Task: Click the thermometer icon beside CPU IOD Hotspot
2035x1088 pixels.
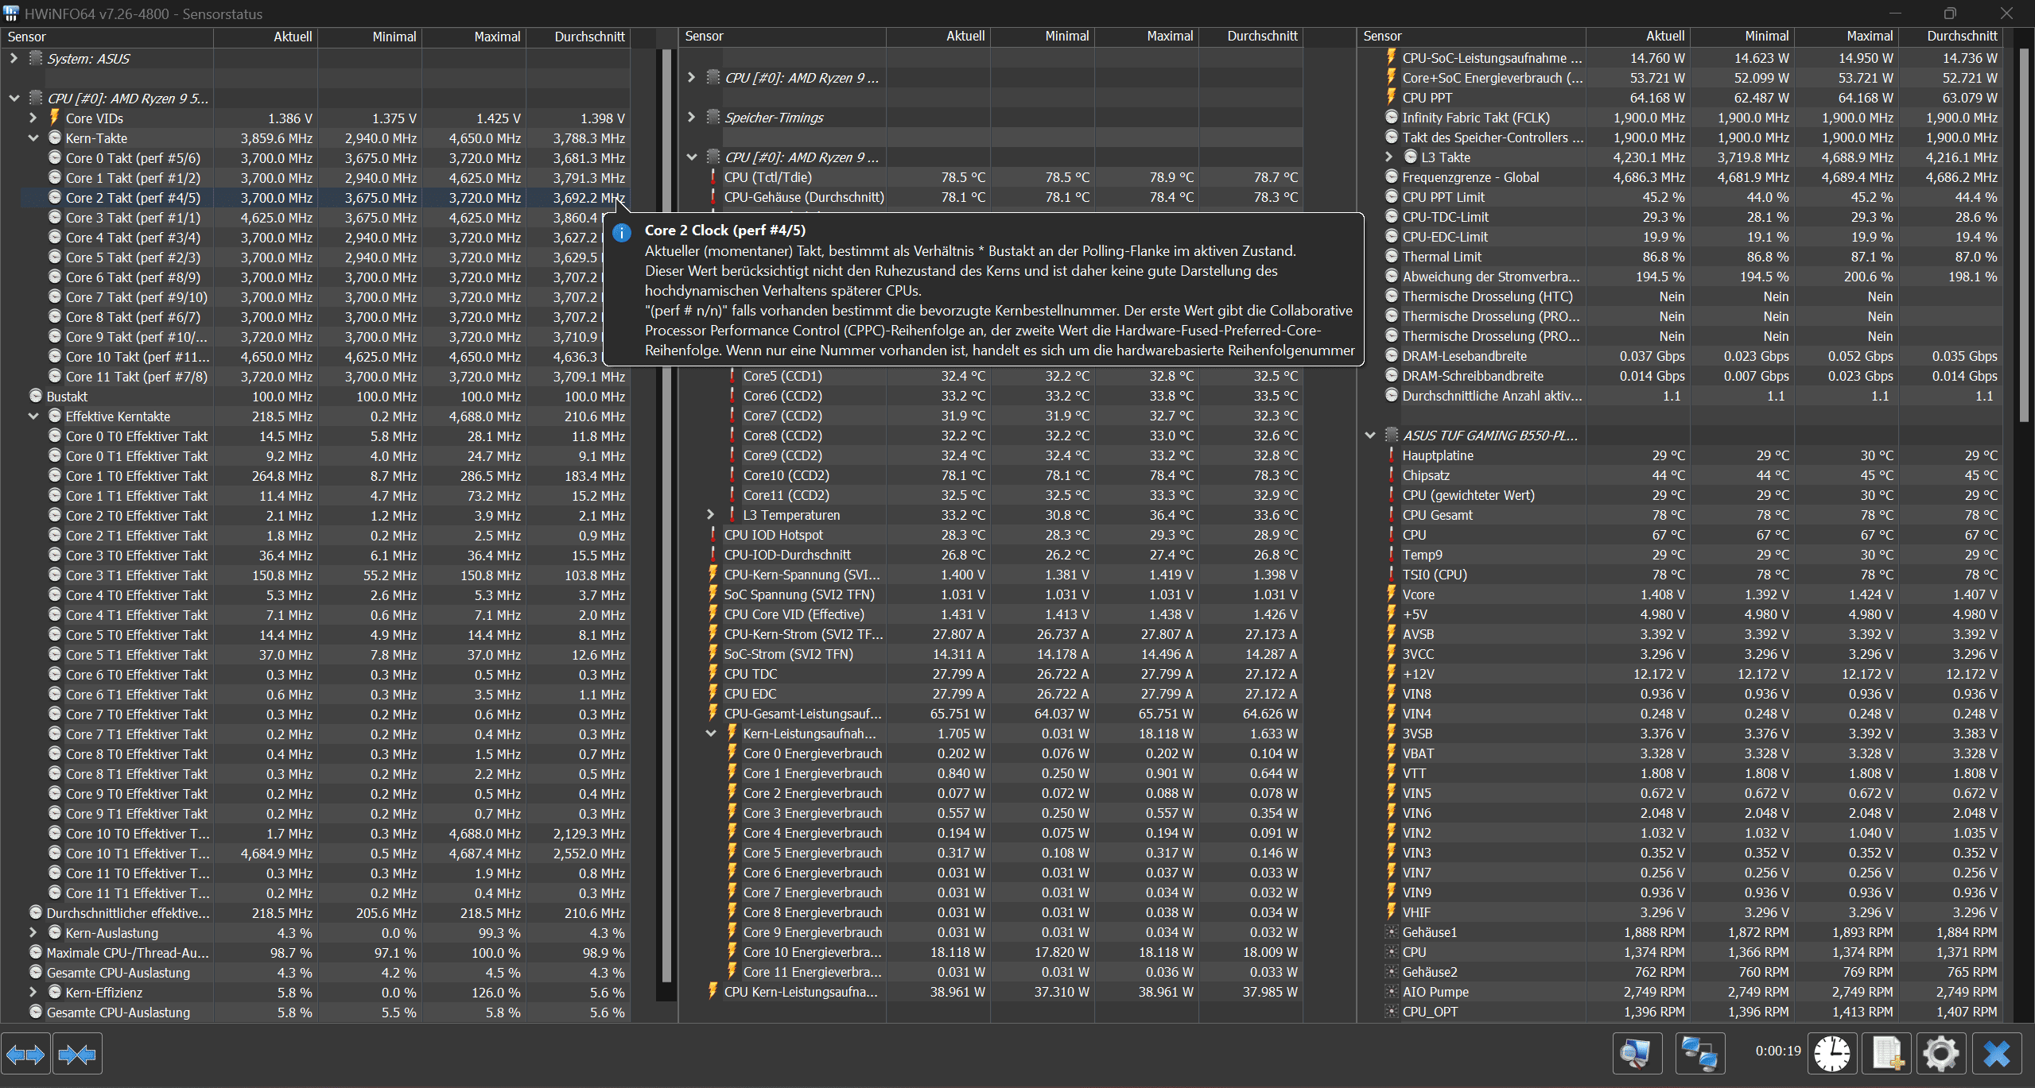Action: [713, 535]
